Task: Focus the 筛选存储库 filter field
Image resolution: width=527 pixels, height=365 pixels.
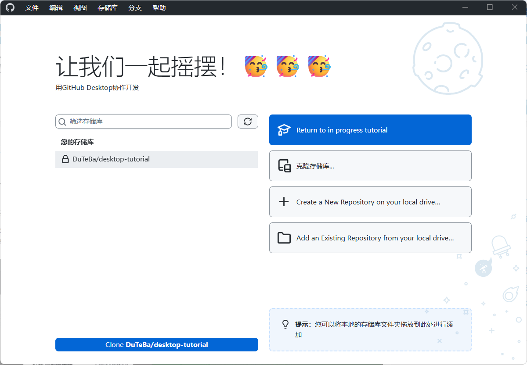Action: pos(144,122)
